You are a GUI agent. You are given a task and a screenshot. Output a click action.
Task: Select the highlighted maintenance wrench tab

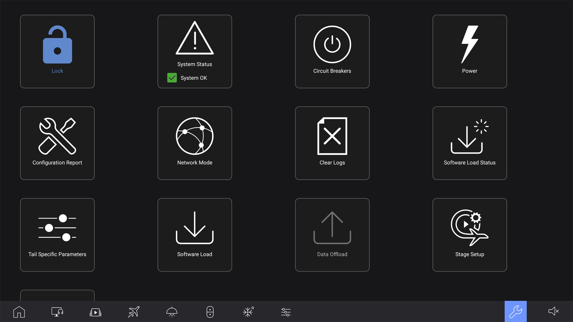point(515,311)
